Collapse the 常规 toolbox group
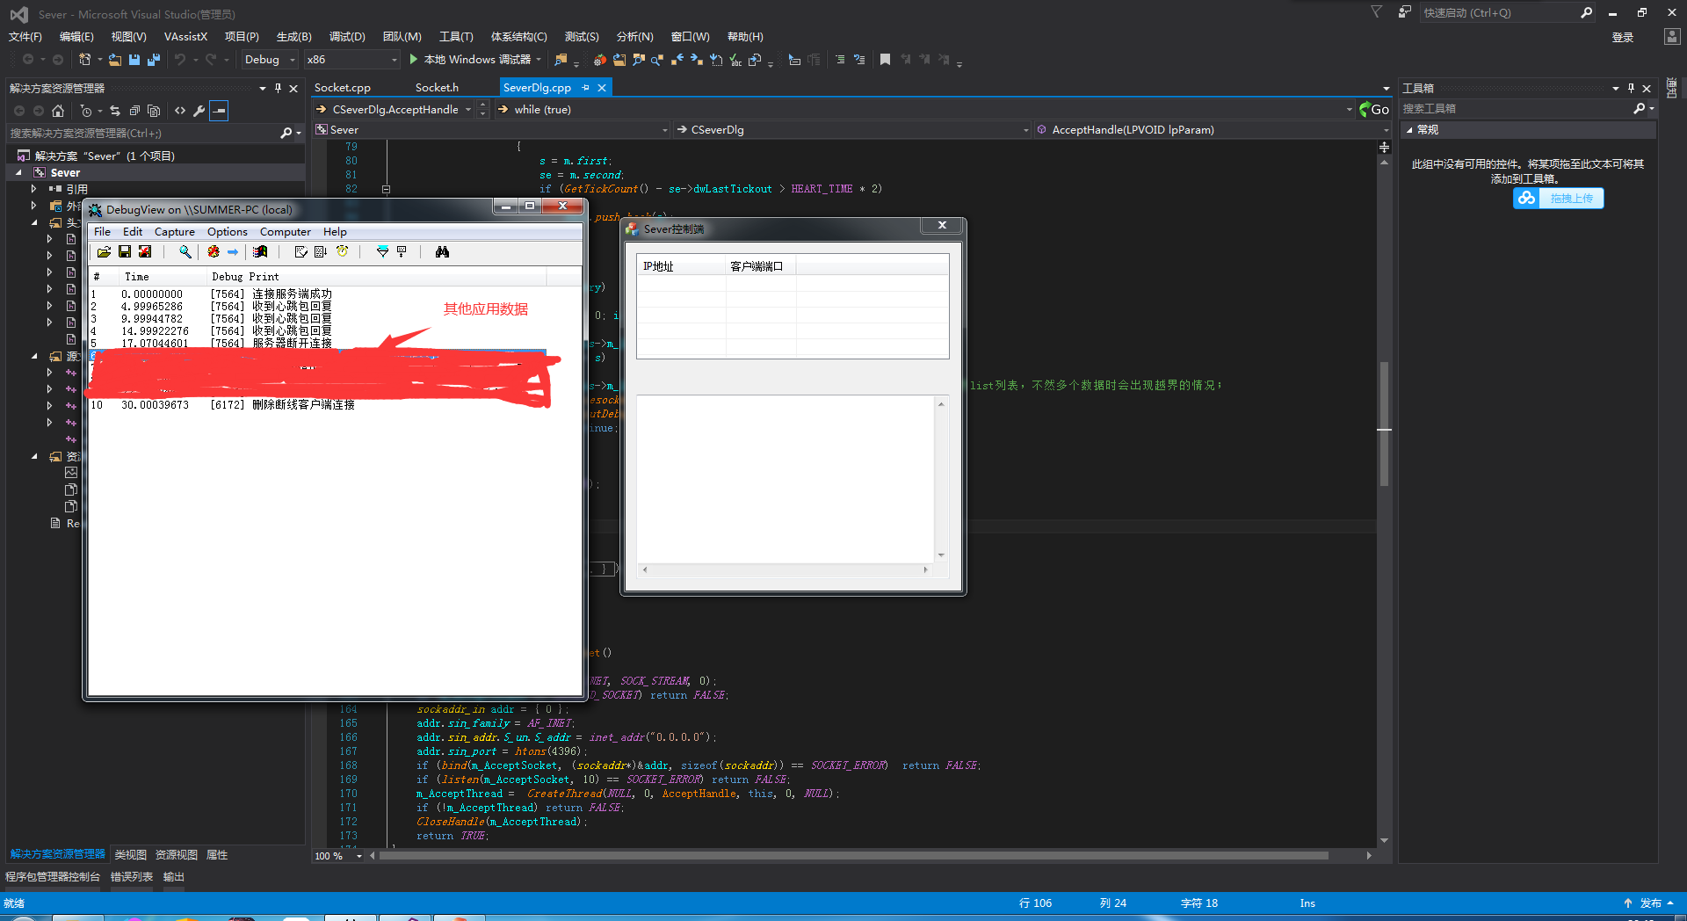This screenshot has height=921, width=1687. 1410,130
